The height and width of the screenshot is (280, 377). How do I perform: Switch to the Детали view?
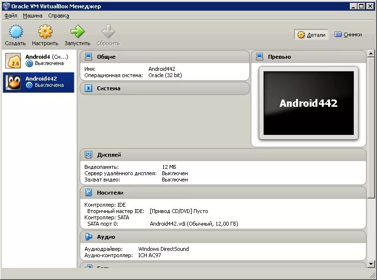coord(312,34)
